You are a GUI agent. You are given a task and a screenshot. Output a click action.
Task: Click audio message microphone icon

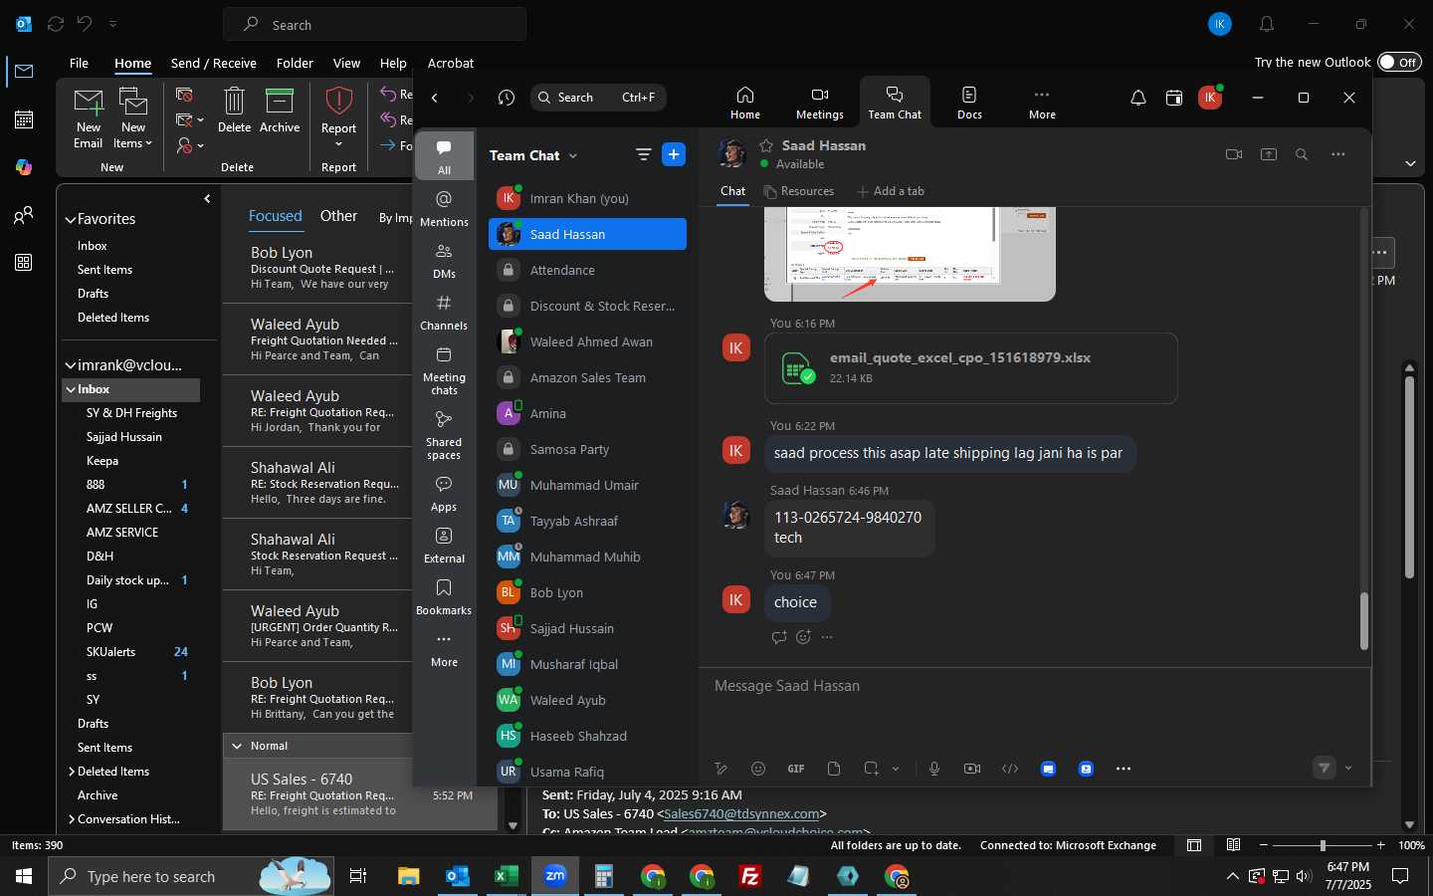pos(934,769)
